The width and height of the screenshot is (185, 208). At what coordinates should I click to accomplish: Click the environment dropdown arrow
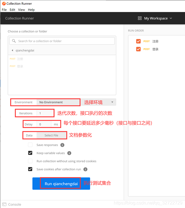coord(112,102)
